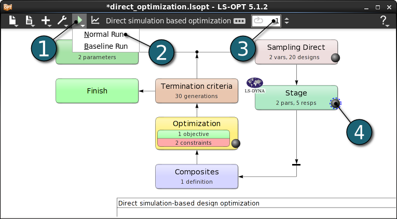
Task: Select Baseline Run from dropdown menu
Action: click(x=105, y=46)
